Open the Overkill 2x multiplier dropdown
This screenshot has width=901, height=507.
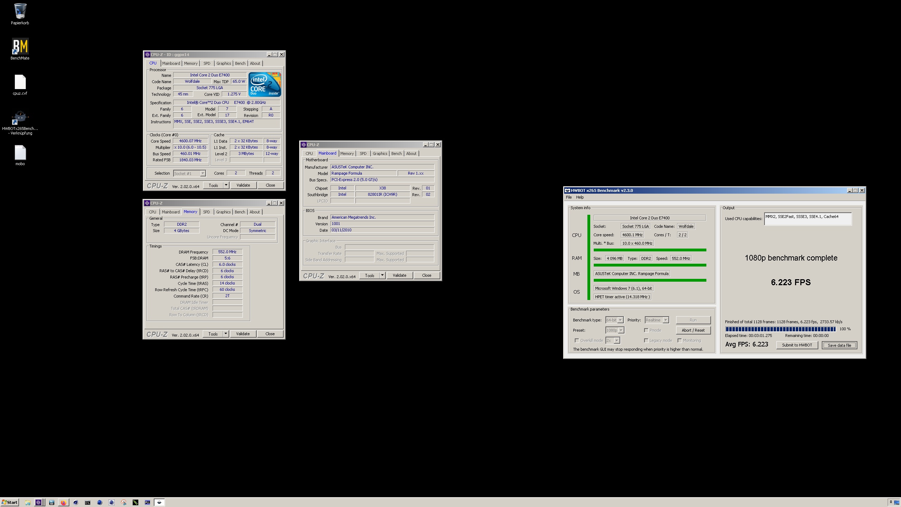(x=613, y=340)
